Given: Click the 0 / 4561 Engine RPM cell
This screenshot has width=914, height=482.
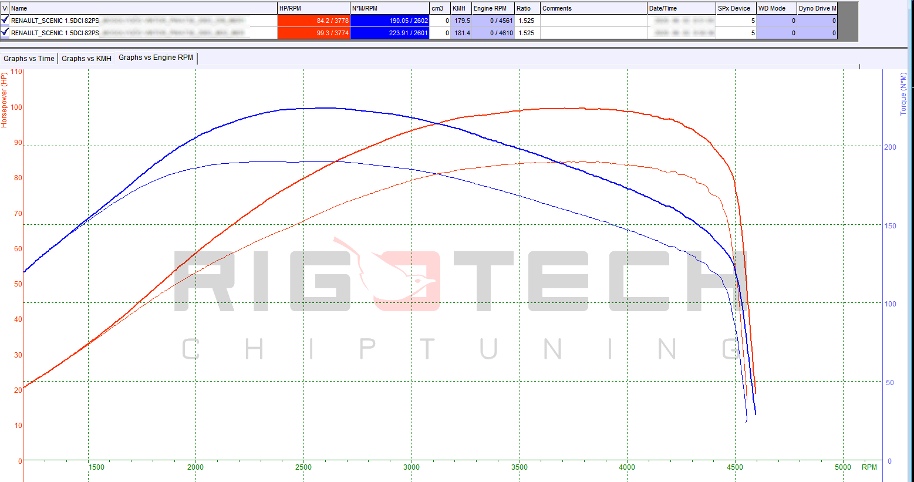Looking at the screenshot, I should point(493,21).
